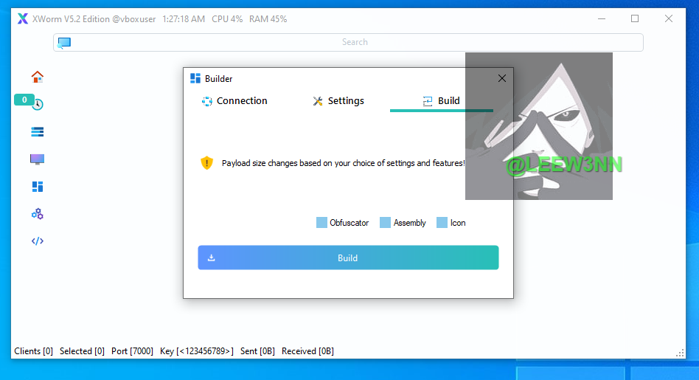
Task: Open the gears icon in sidebar
Action: [38, 214]
